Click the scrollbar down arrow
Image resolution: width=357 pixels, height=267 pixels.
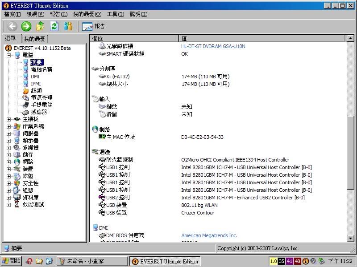pos(350,239)
